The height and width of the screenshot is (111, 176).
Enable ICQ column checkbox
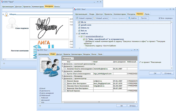tap(40, 102)
